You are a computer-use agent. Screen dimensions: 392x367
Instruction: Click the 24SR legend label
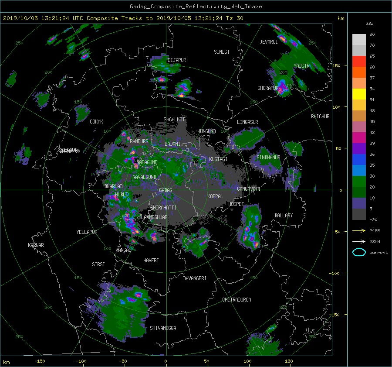375,231
